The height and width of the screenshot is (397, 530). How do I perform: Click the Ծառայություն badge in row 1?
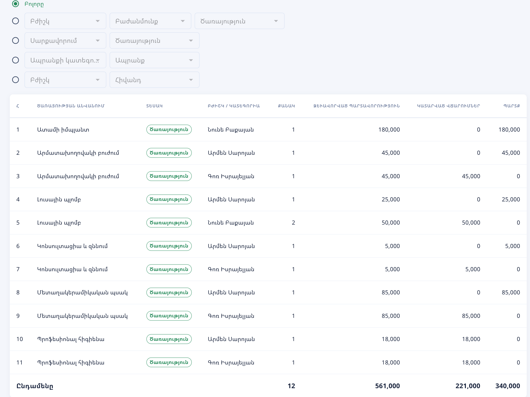click(169, 130)
